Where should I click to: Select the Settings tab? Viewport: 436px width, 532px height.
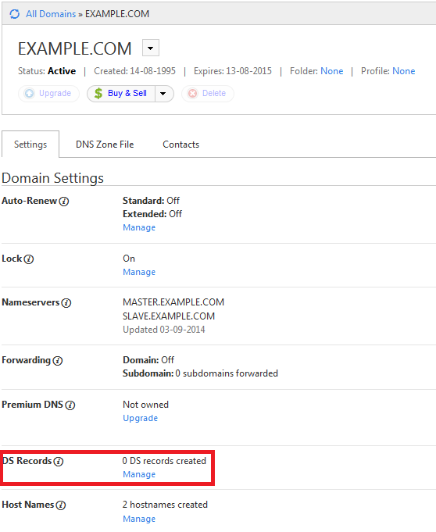coord(30,145)
